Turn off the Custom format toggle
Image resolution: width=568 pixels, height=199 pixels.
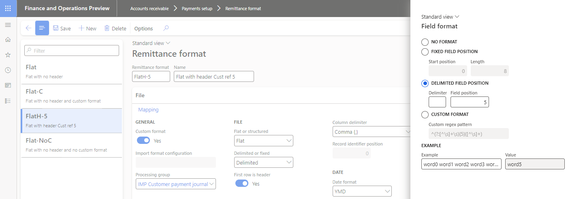click(x=143, y=141)
